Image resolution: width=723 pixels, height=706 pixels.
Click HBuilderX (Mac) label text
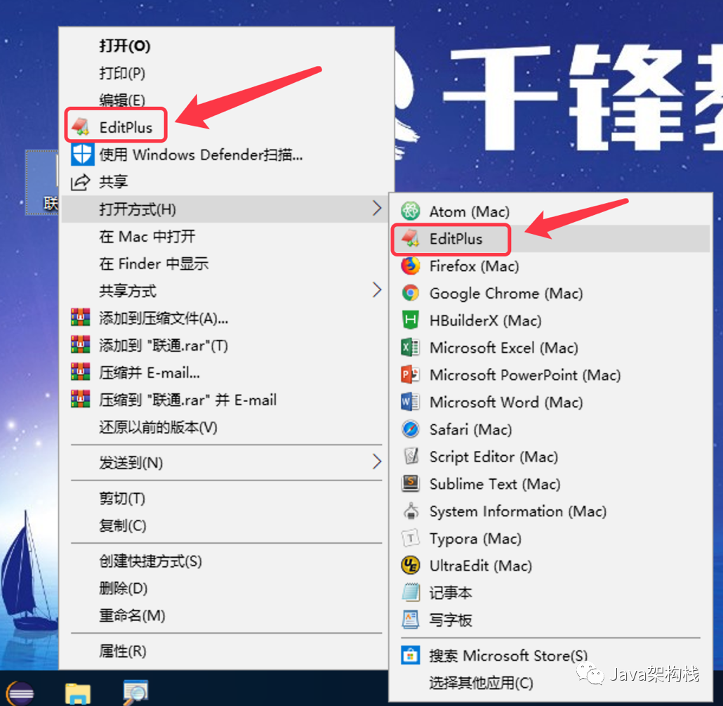coord(485,320)
